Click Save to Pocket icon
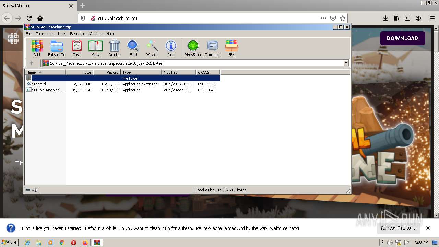This screenshot has height=247, width=439. [x=333, y=18]
